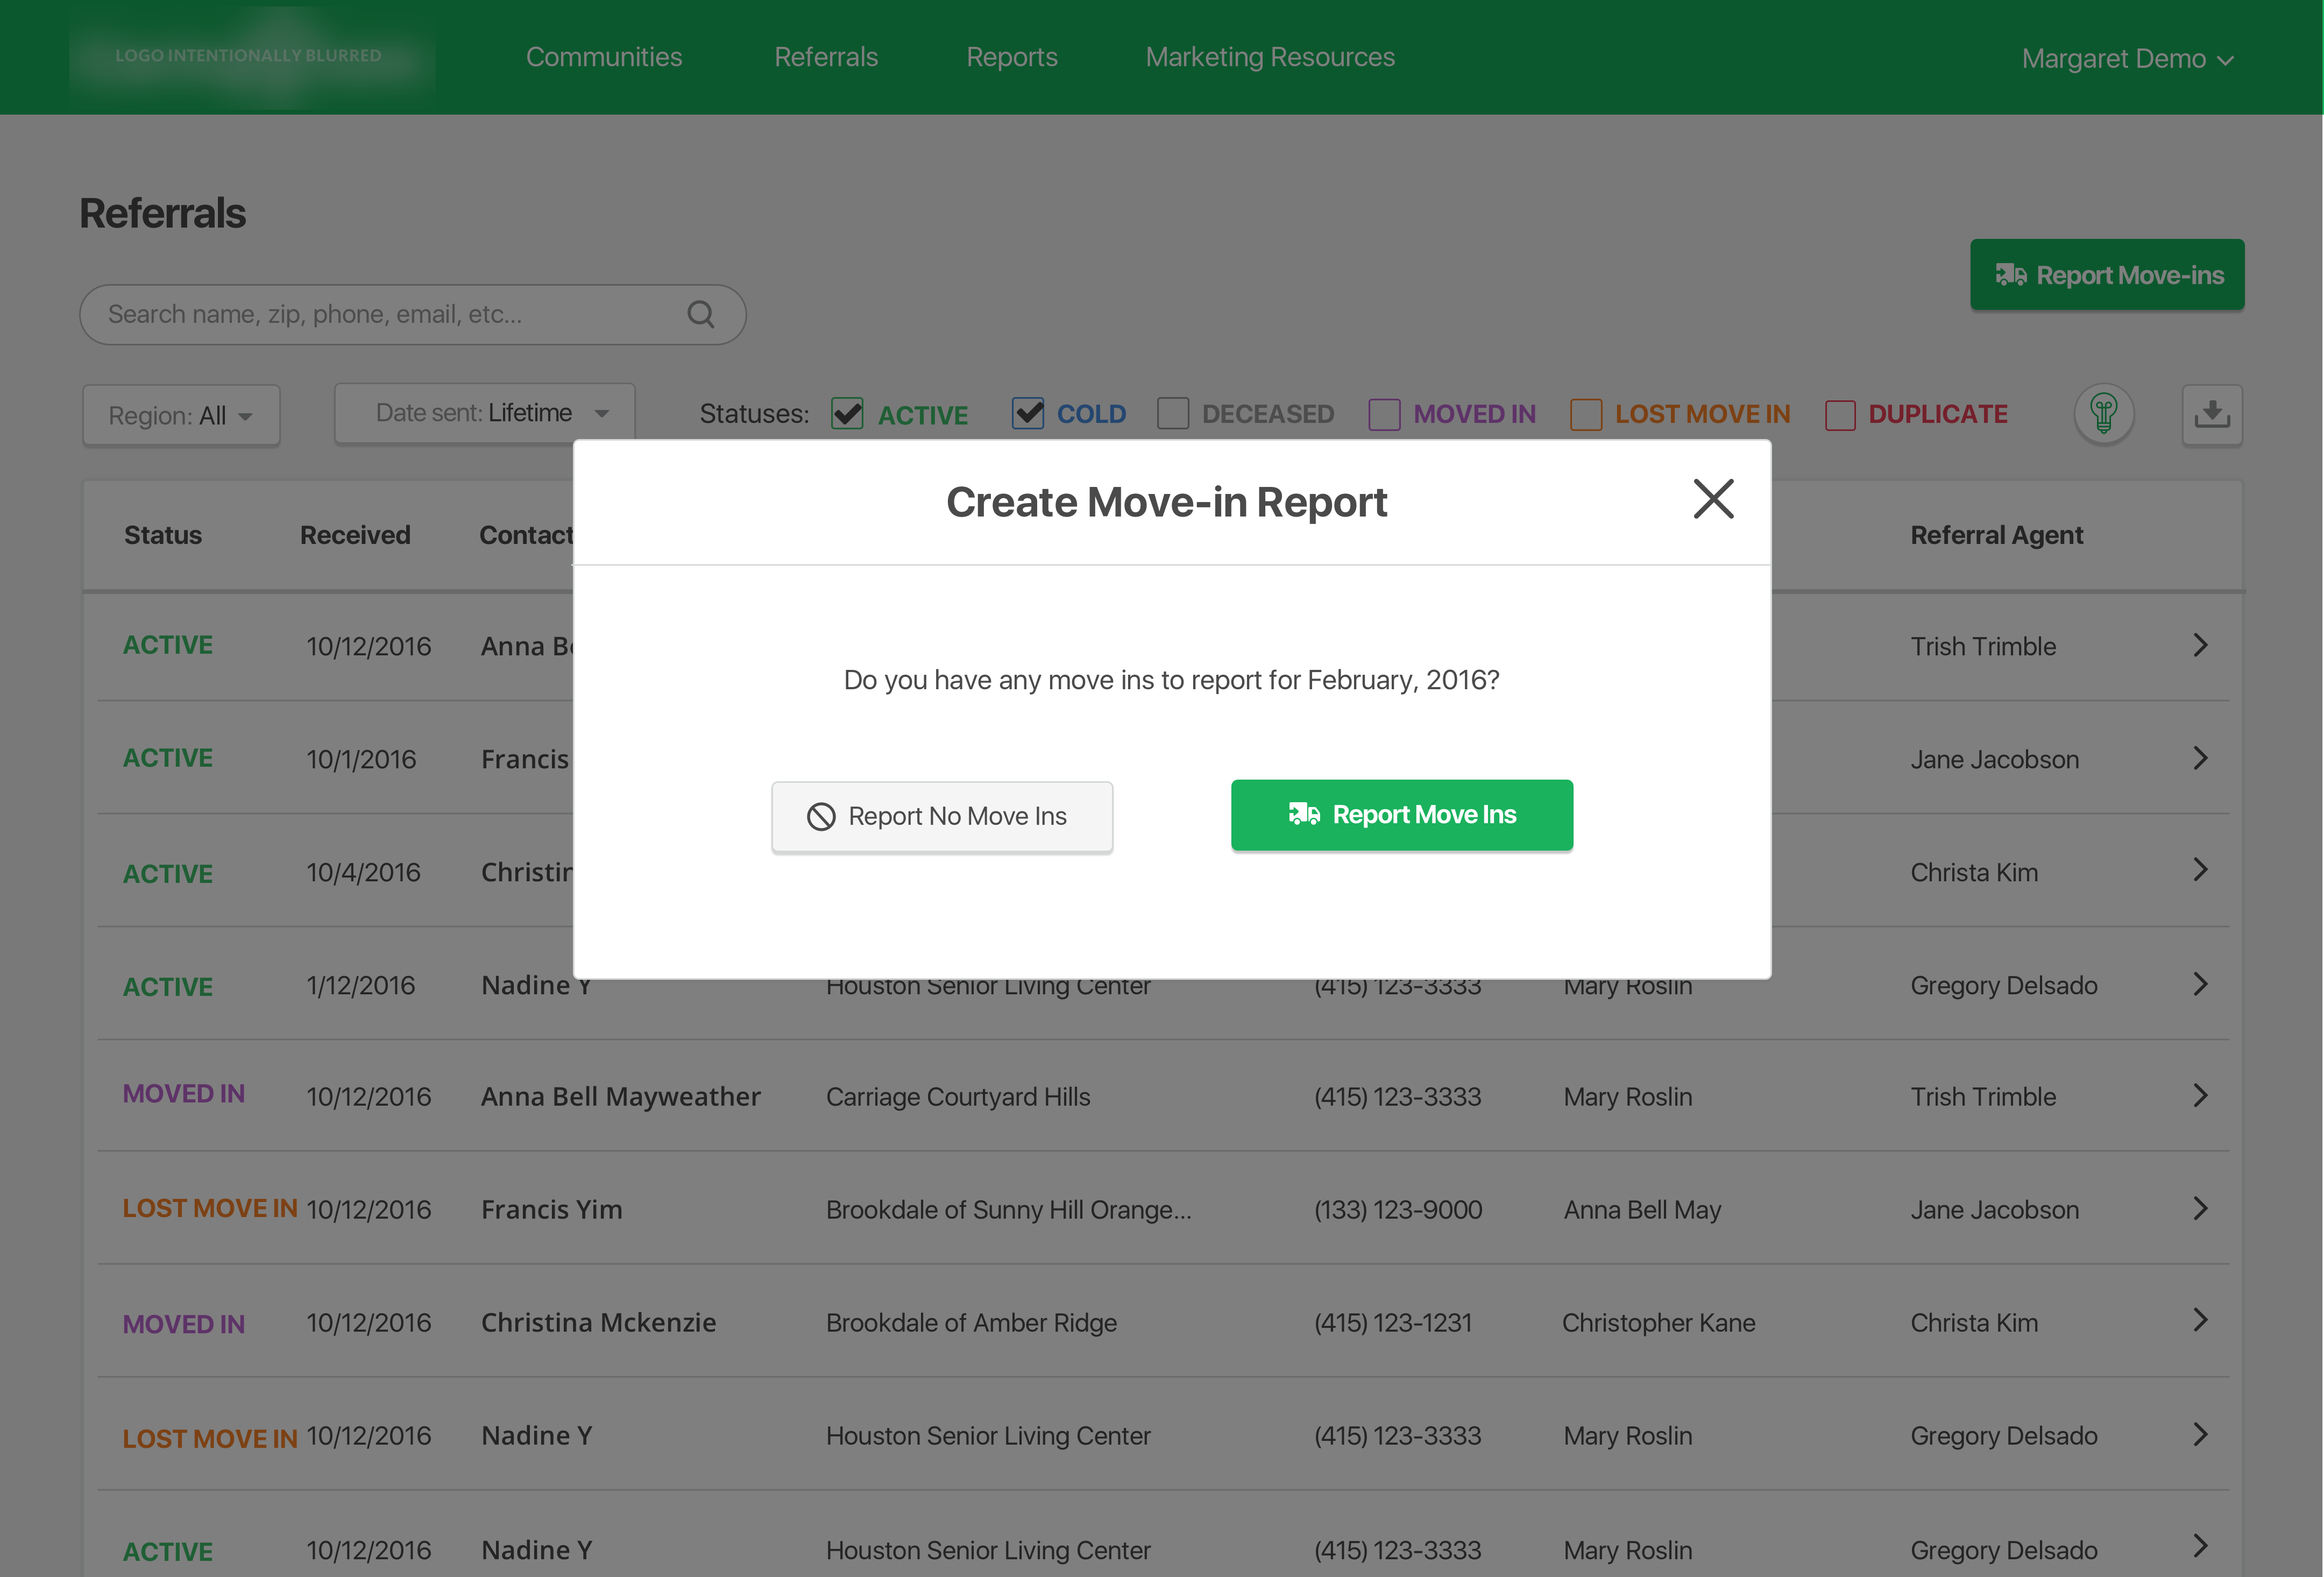The image size is (2324, 1577).
Task: Click Francis Yim in LOST MOVE IN row
Action: [x=551, y=1209]
